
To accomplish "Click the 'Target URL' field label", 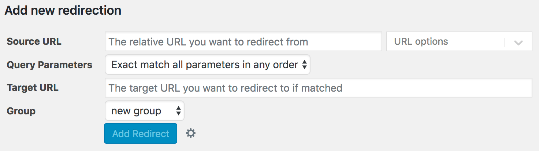I will [x=33, y=88].
